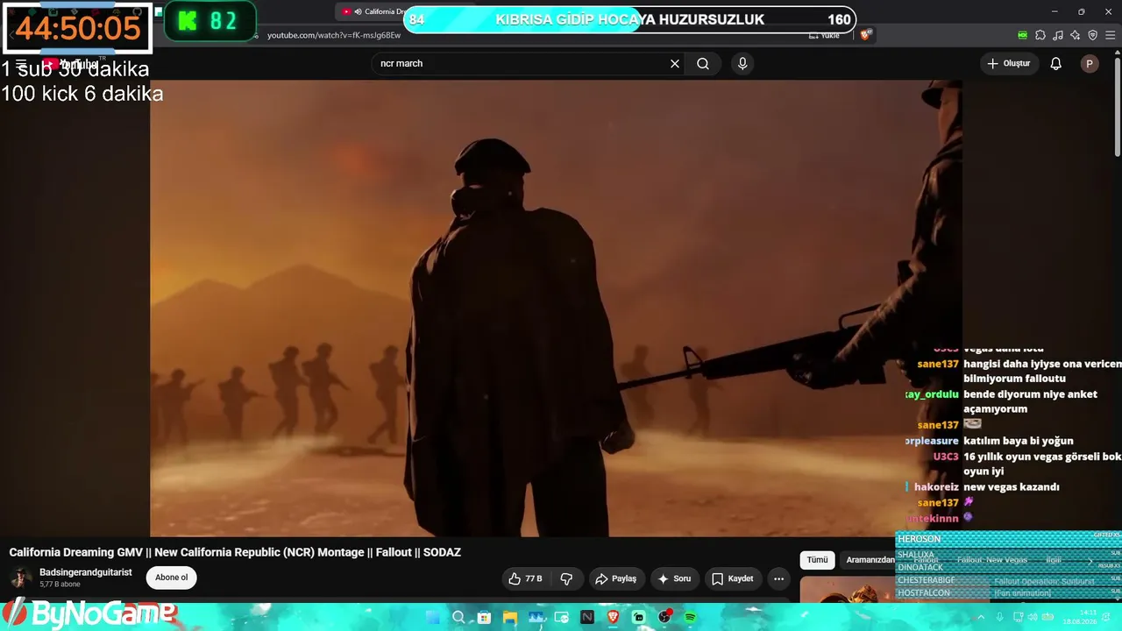Screen dimensions: 1122x631
Task: Show hidden system tray icons
Action: (983, 618)
